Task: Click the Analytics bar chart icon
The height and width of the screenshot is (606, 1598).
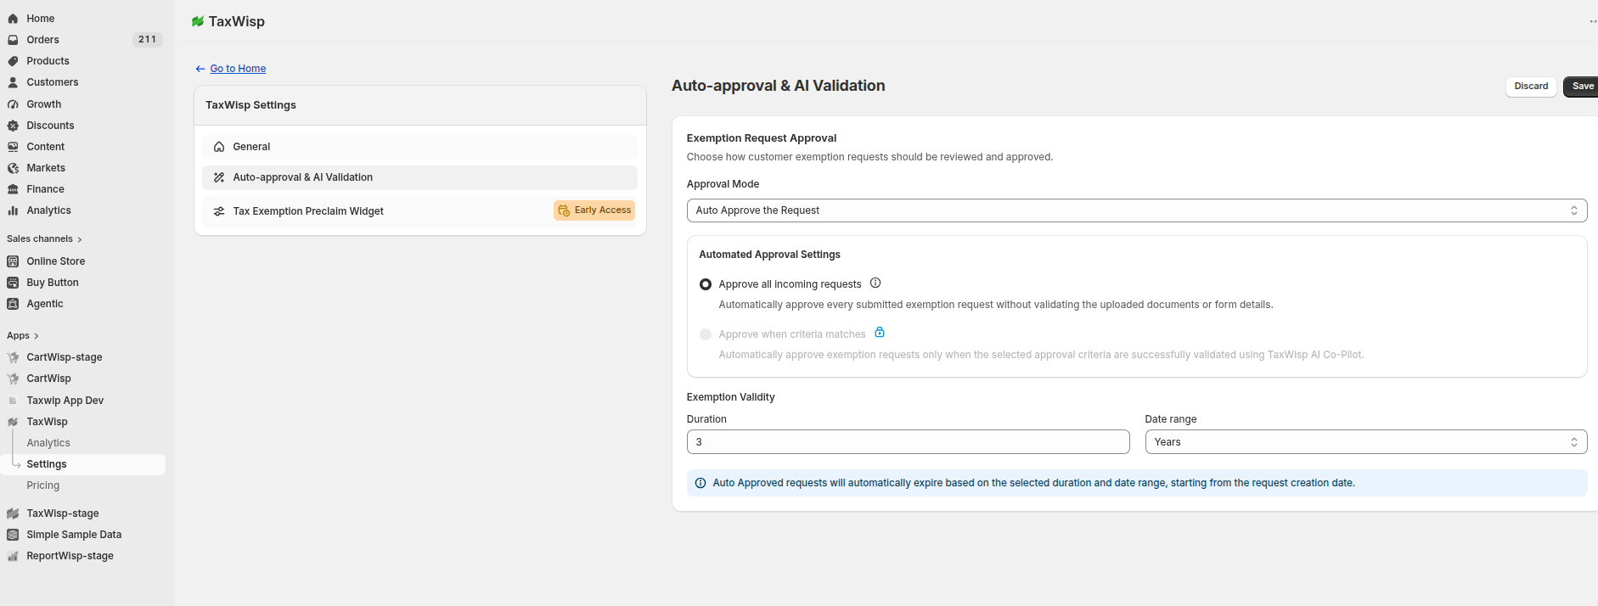Action: 13,210
